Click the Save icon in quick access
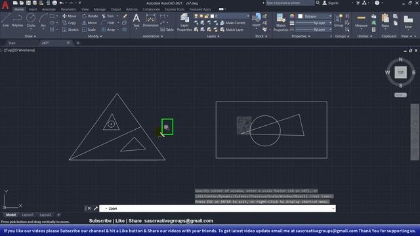This screenshot has width=420, height=236. pyautogui.click(x=28, y=3)
